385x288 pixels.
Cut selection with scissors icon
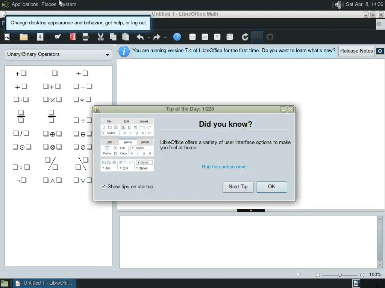101,37
